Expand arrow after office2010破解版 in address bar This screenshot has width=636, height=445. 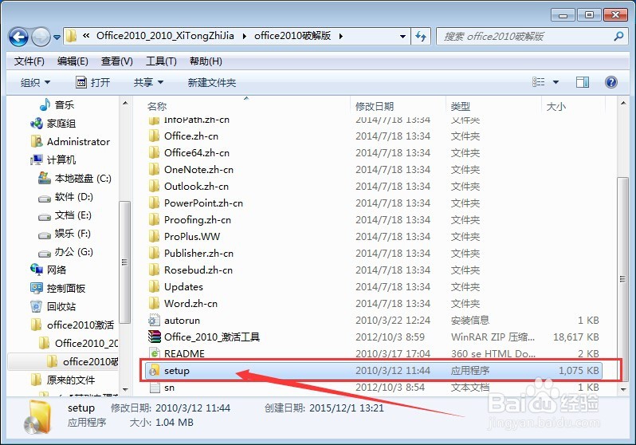pyautogui.click(x=341, y=36)
